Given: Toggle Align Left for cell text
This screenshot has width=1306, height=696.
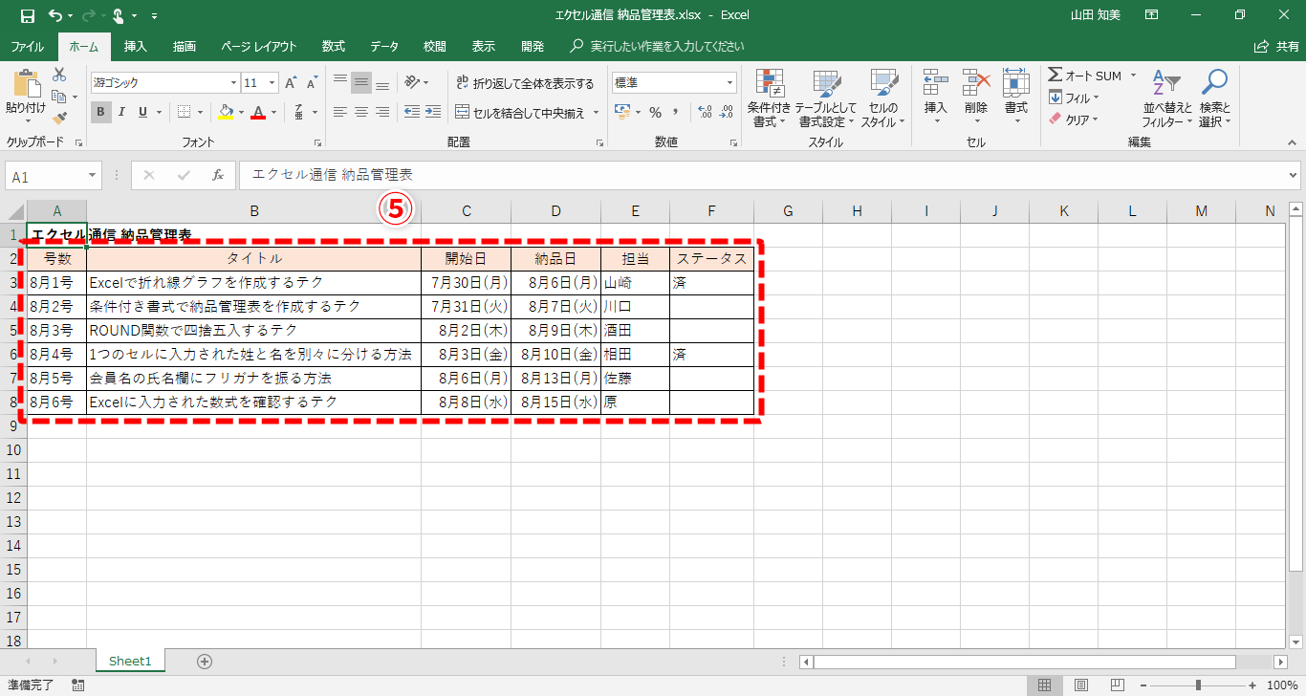Looking at the screenshot, I should tap(339, 112).
